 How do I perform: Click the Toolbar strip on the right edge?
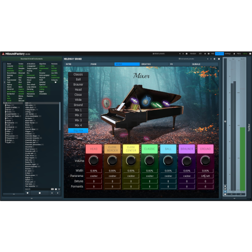[249, 128]
